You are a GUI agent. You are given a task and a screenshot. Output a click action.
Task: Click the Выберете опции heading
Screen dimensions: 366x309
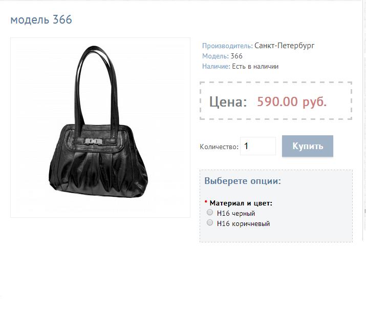[243, 181]
